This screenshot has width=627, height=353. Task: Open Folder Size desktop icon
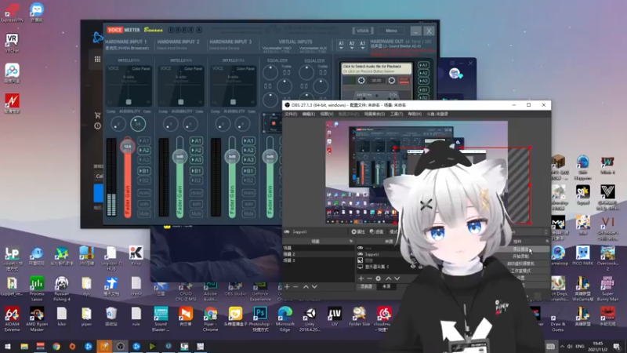(360, 317)
